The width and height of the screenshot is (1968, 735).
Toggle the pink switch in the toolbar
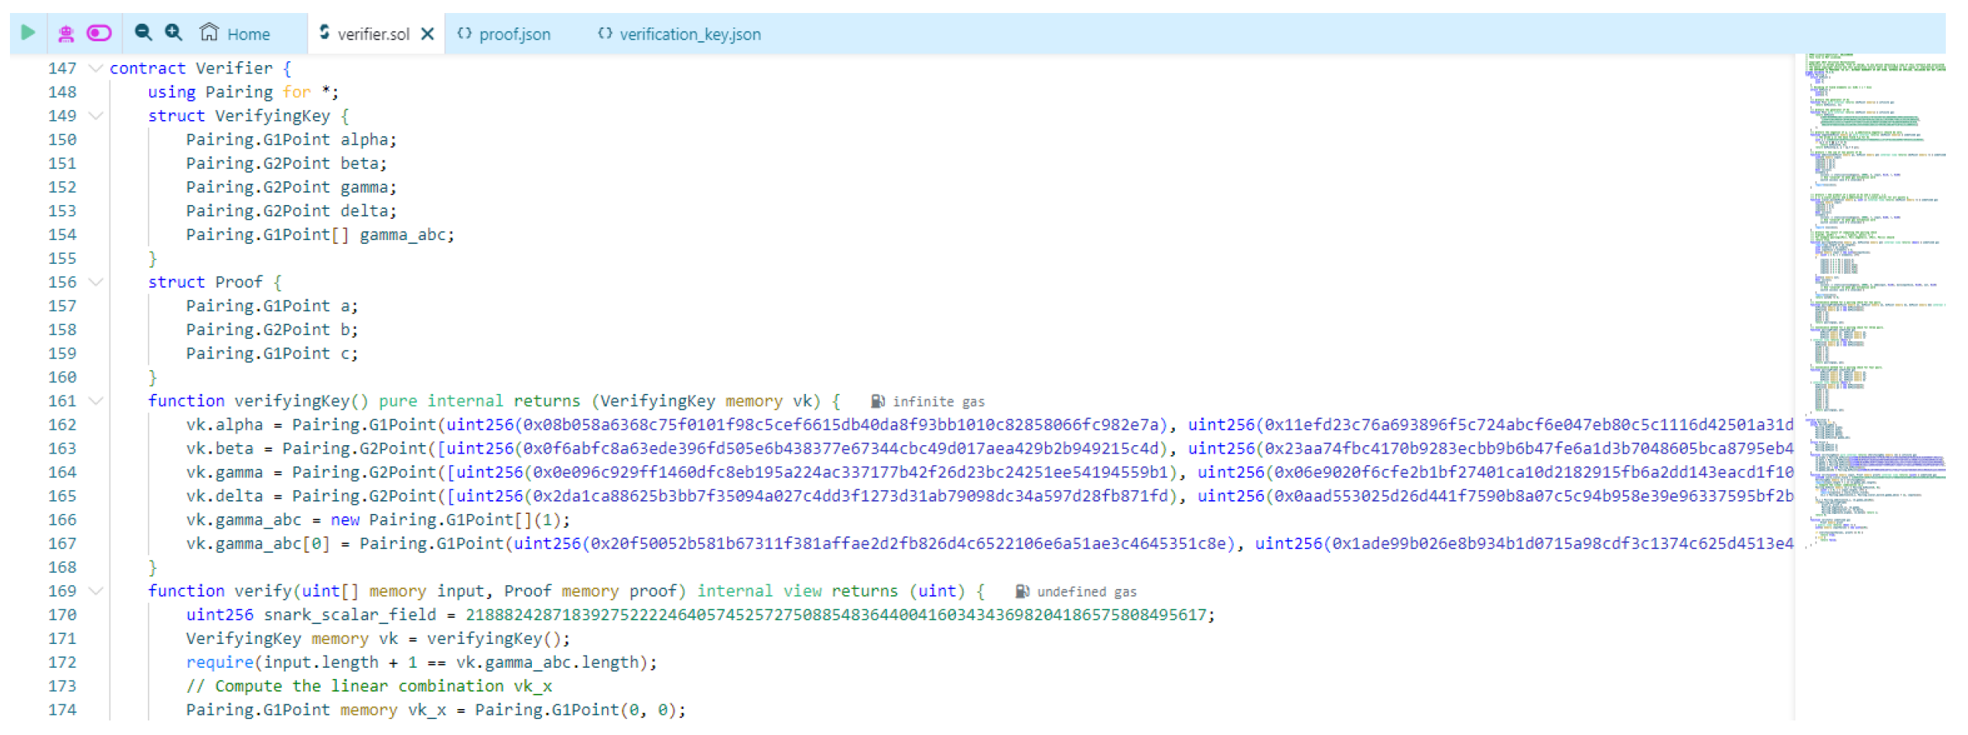(99, 33)
